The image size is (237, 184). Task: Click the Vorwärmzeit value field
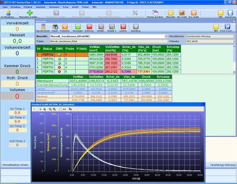(18, 29)
